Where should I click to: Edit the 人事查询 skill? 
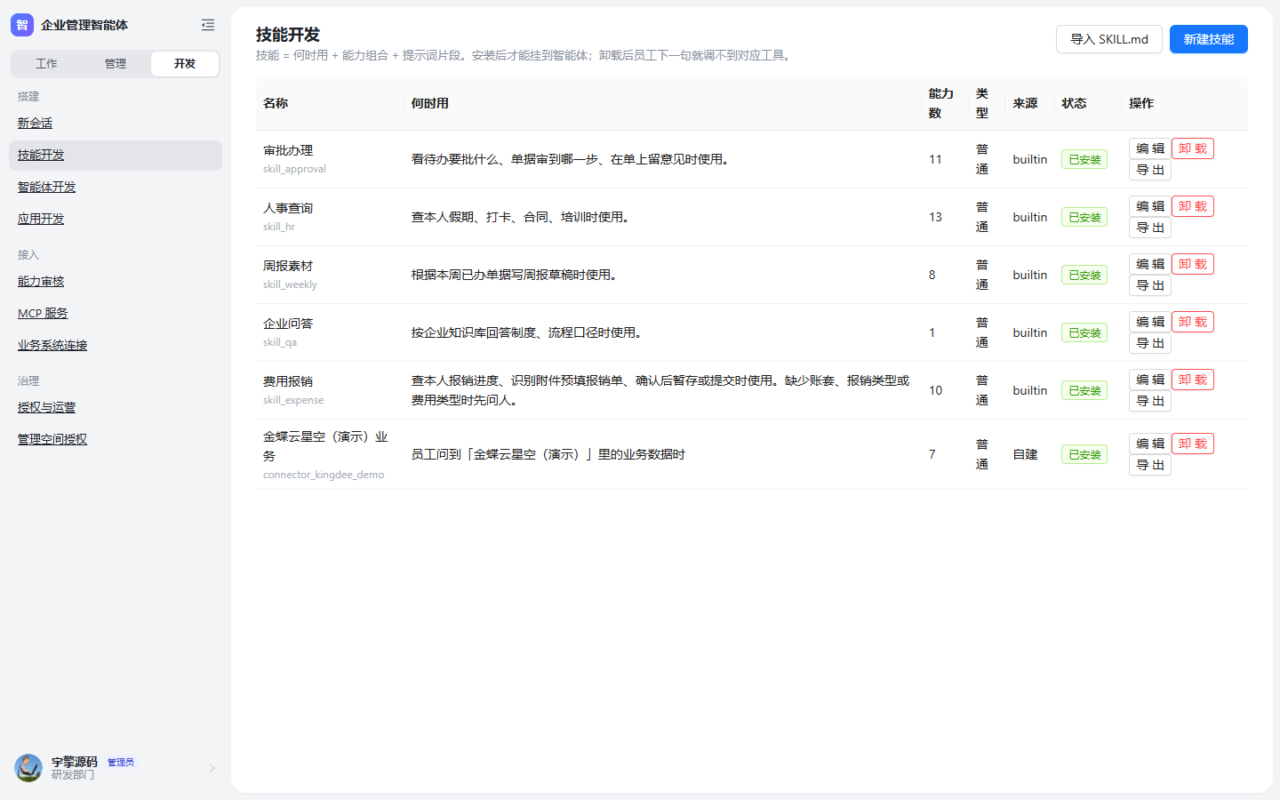[1150, 206]
